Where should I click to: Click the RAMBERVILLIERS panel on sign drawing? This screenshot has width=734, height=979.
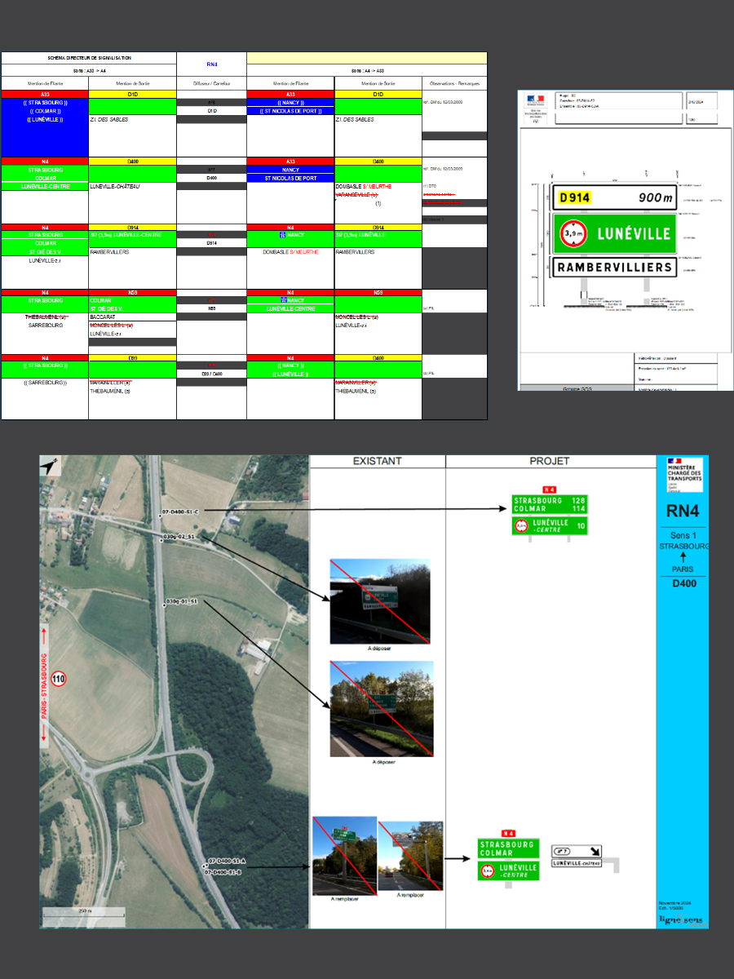point(614,267)
